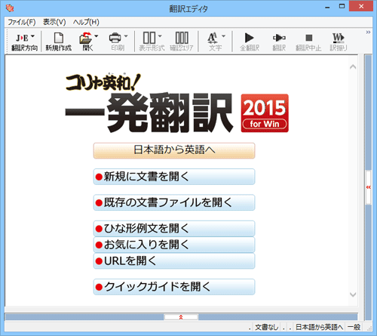Click クイックガイドを開く button
377x336 pixels.
174,287
